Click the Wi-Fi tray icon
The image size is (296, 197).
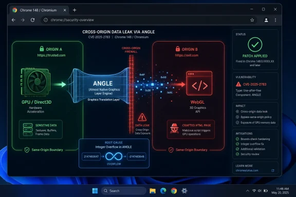point(254,191)
